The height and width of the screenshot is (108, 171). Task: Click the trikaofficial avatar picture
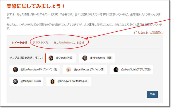[x=116, y=70]
